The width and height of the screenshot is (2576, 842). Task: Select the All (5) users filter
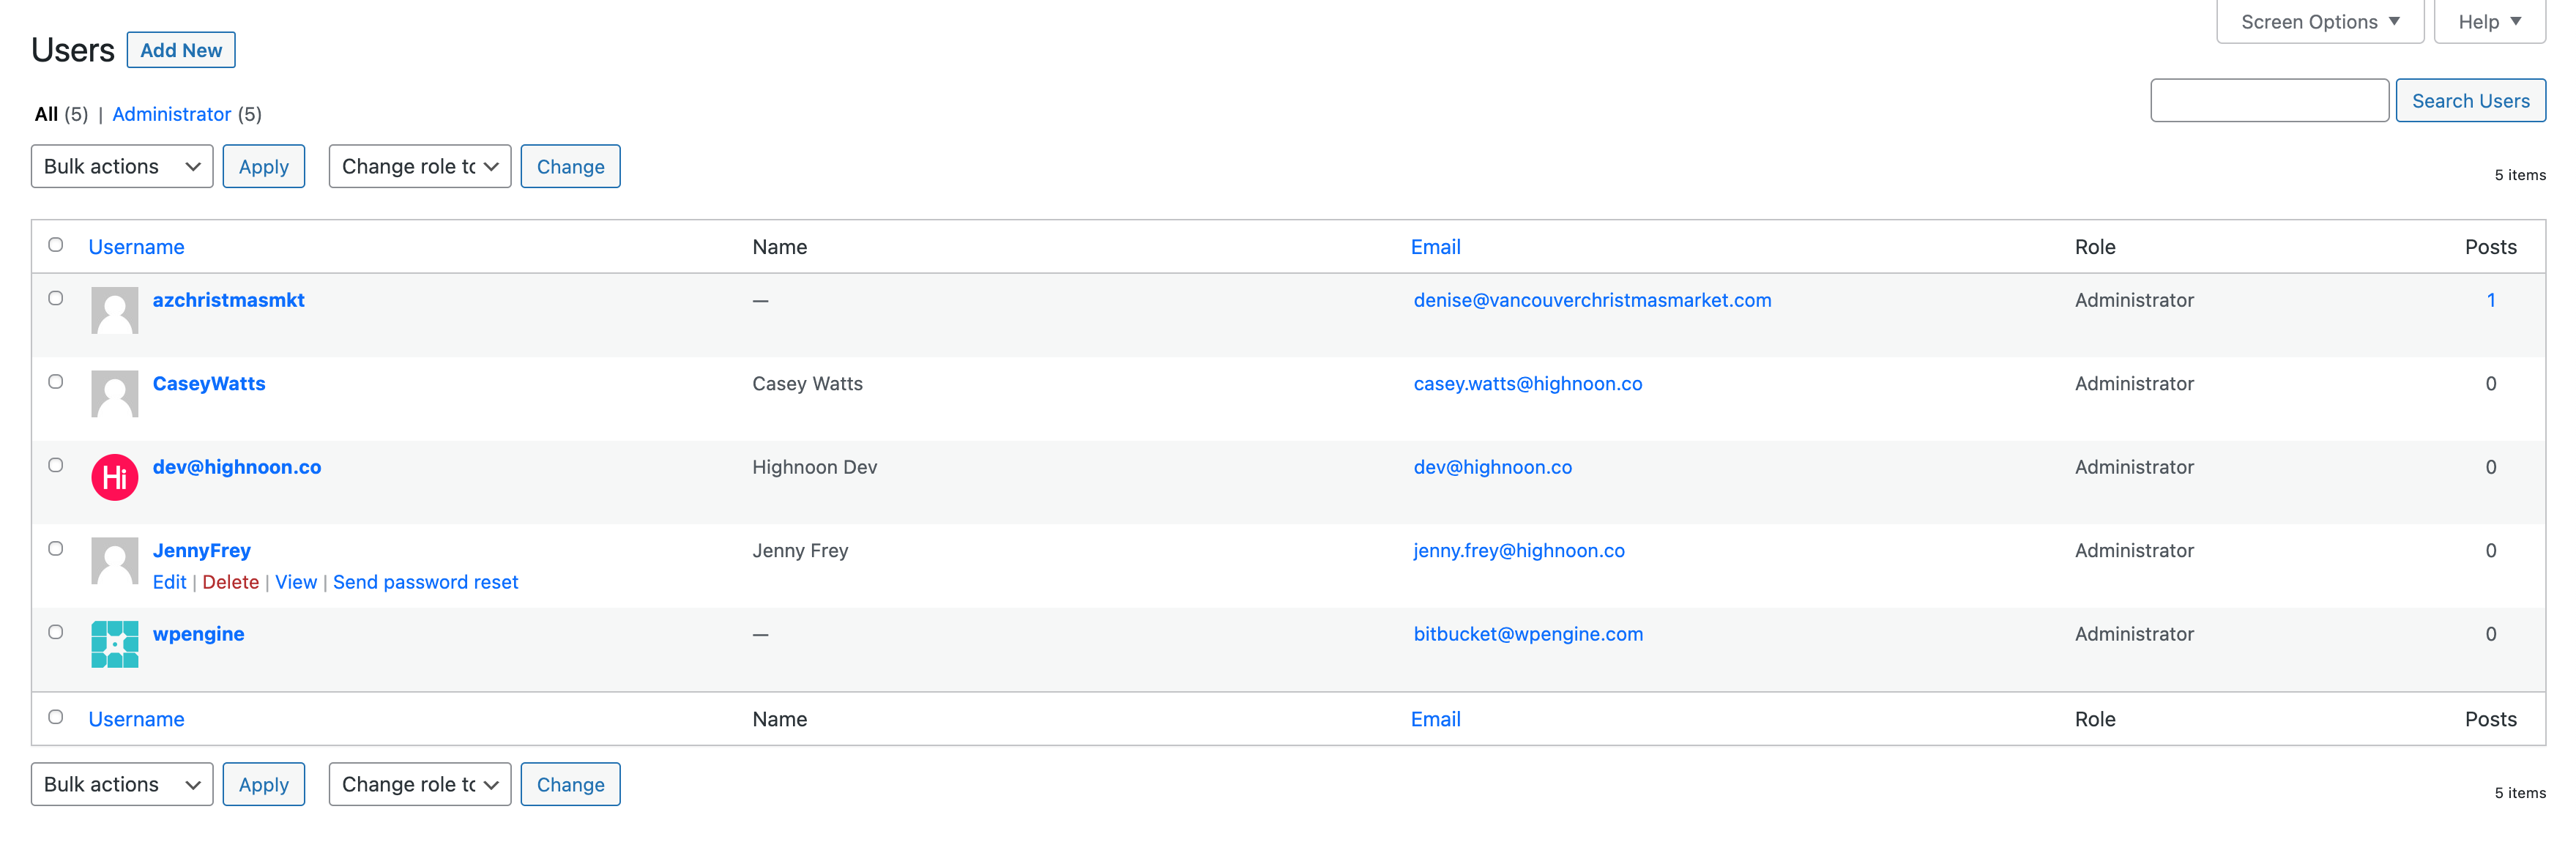(46, 114)
